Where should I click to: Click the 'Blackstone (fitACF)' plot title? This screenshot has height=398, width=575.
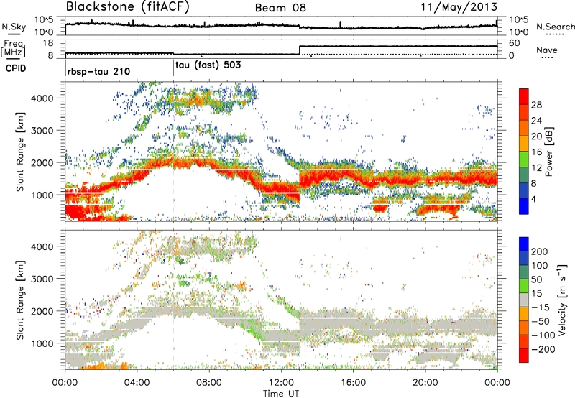[128, 7]
